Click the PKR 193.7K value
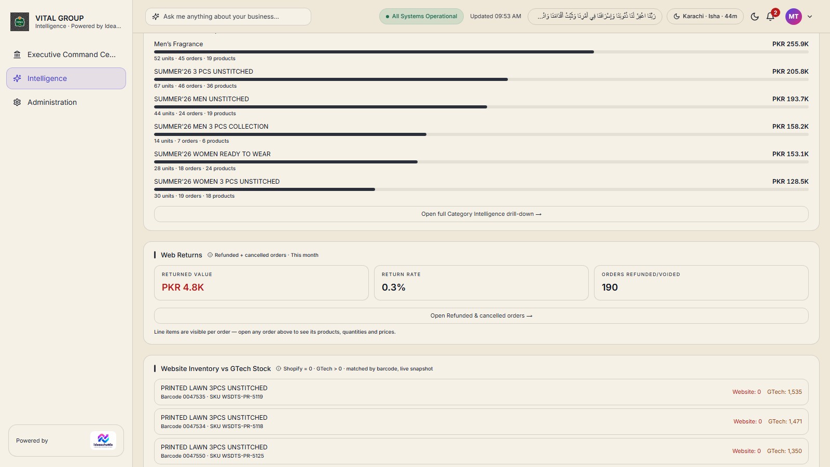This screenshot has height=467, width=830. [x=790, y=99]
